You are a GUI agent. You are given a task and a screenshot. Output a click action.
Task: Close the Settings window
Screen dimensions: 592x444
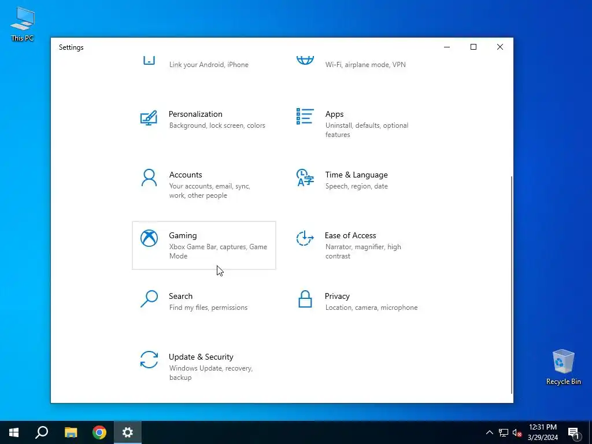pos(500,47)
